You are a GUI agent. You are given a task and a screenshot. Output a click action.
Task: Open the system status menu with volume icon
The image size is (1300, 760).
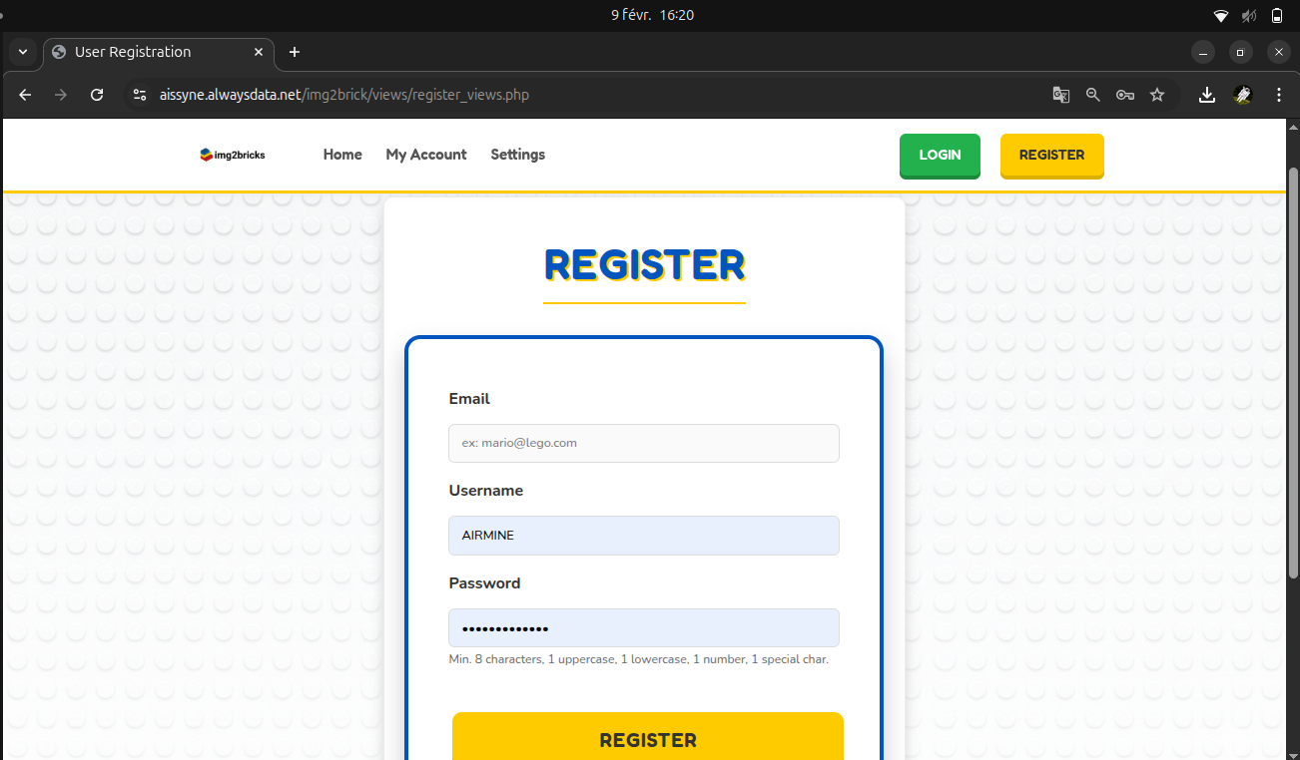[1248, 15]
